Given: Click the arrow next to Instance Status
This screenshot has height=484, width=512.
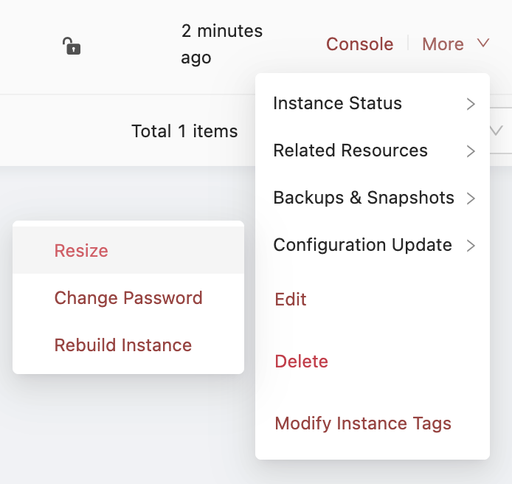Looking at the screenshot, I should click(x=471, y=104).
